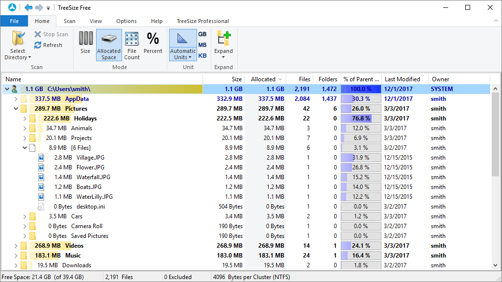
Task: Open the Select Directory picker
Action: point(18,46)
